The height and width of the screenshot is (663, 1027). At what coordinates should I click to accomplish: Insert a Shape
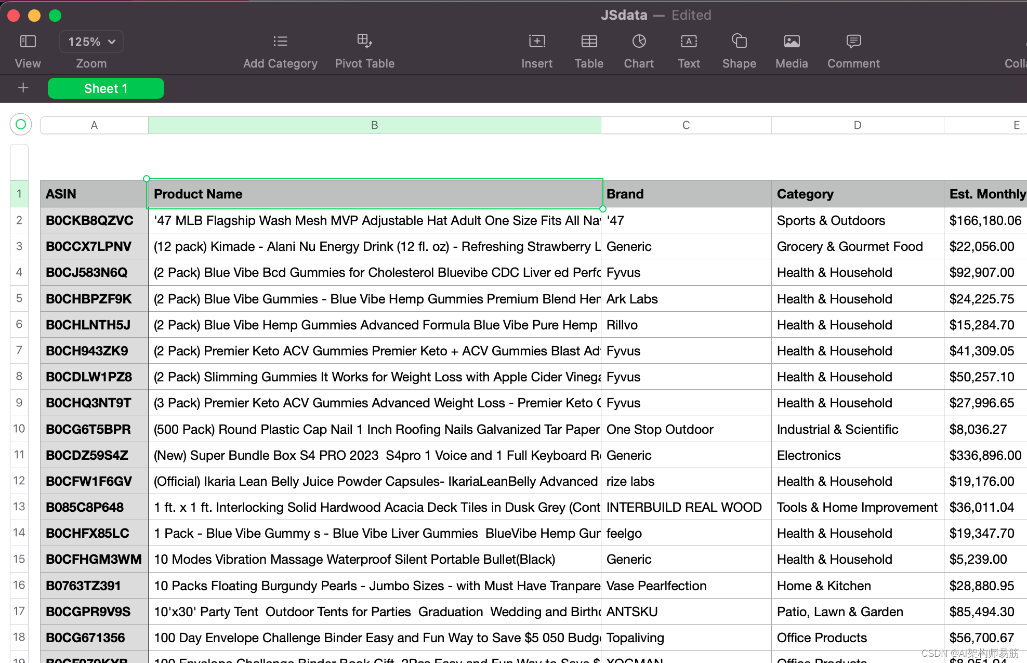[739, 41]
